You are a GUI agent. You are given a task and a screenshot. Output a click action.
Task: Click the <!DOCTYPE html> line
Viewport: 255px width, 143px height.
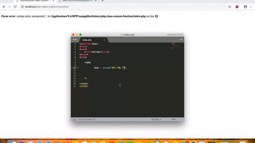click(x=89, y=44)
